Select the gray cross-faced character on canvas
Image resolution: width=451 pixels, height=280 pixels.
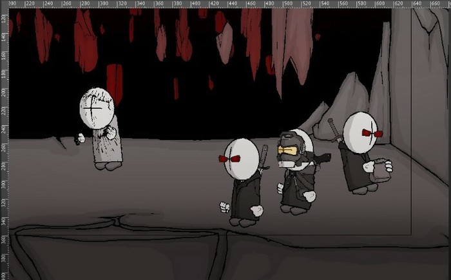(x=99, y=129)
